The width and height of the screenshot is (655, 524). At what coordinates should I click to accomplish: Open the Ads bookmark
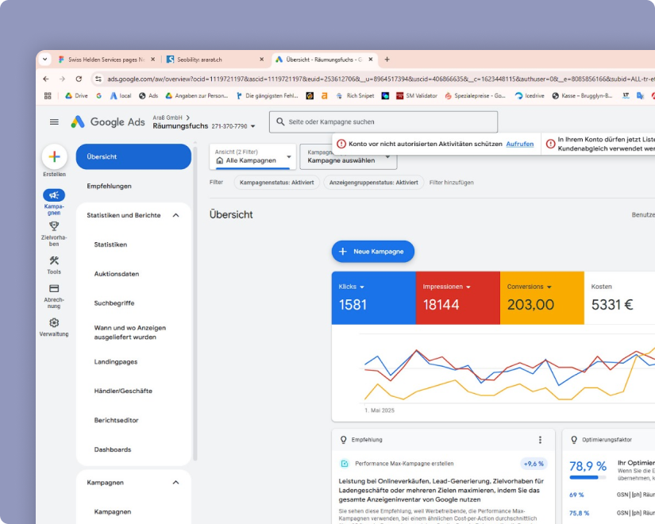click(x=148, y=96)
